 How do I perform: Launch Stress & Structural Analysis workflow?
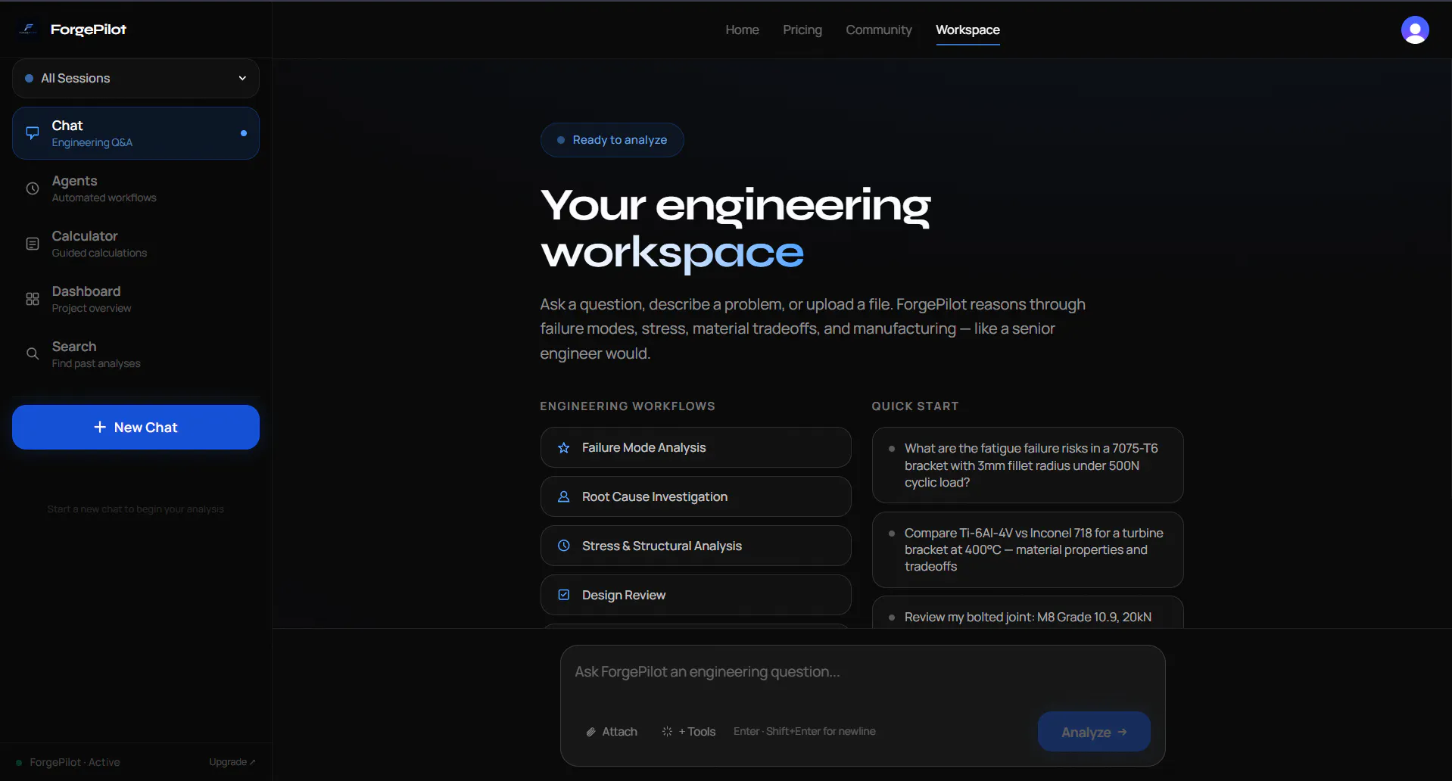coord(696,546)
